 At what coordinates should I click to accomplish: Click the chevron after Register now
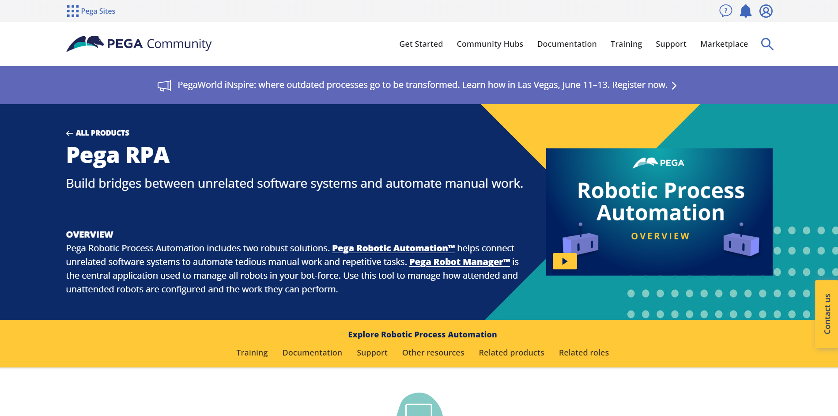[674, 86]
